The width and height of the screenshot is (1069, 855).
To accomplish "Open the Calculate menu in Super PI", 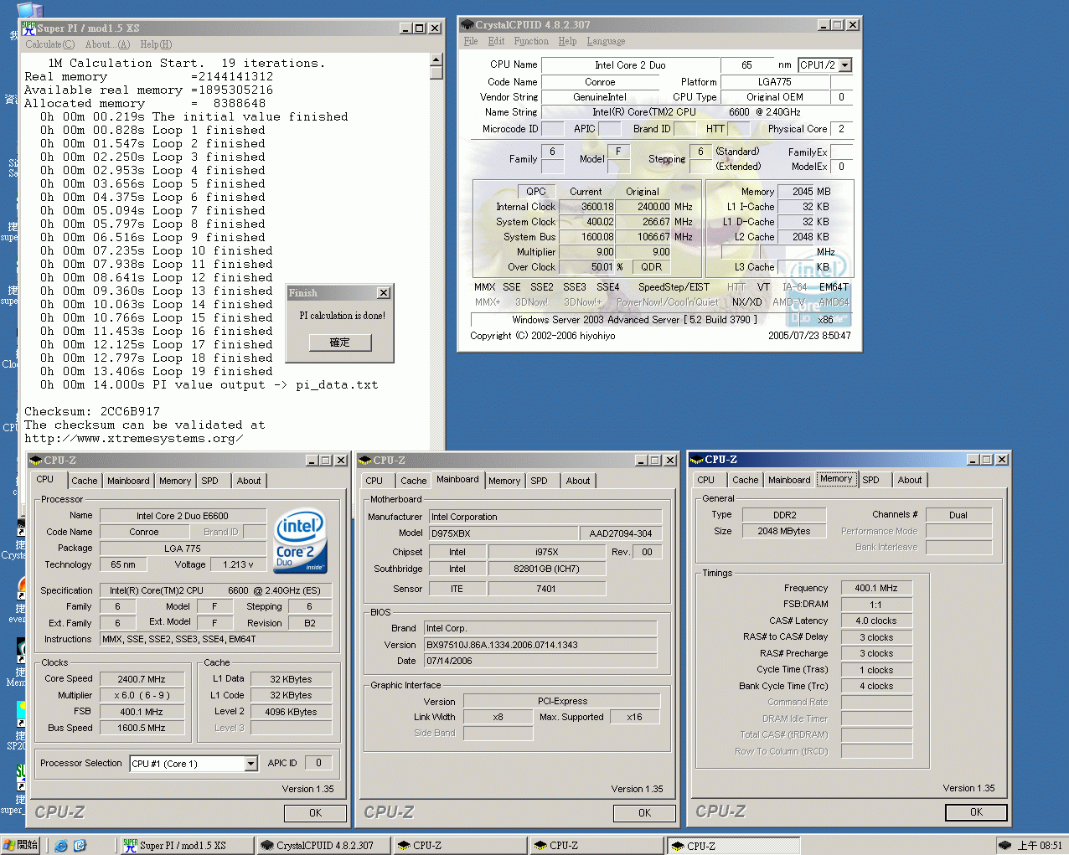I will (49, 44).
